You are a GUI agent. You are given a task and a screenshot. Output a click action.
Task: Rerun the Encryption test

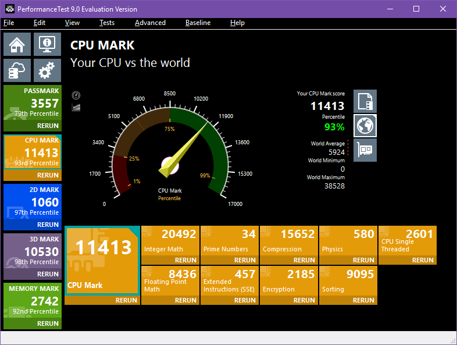289,300
